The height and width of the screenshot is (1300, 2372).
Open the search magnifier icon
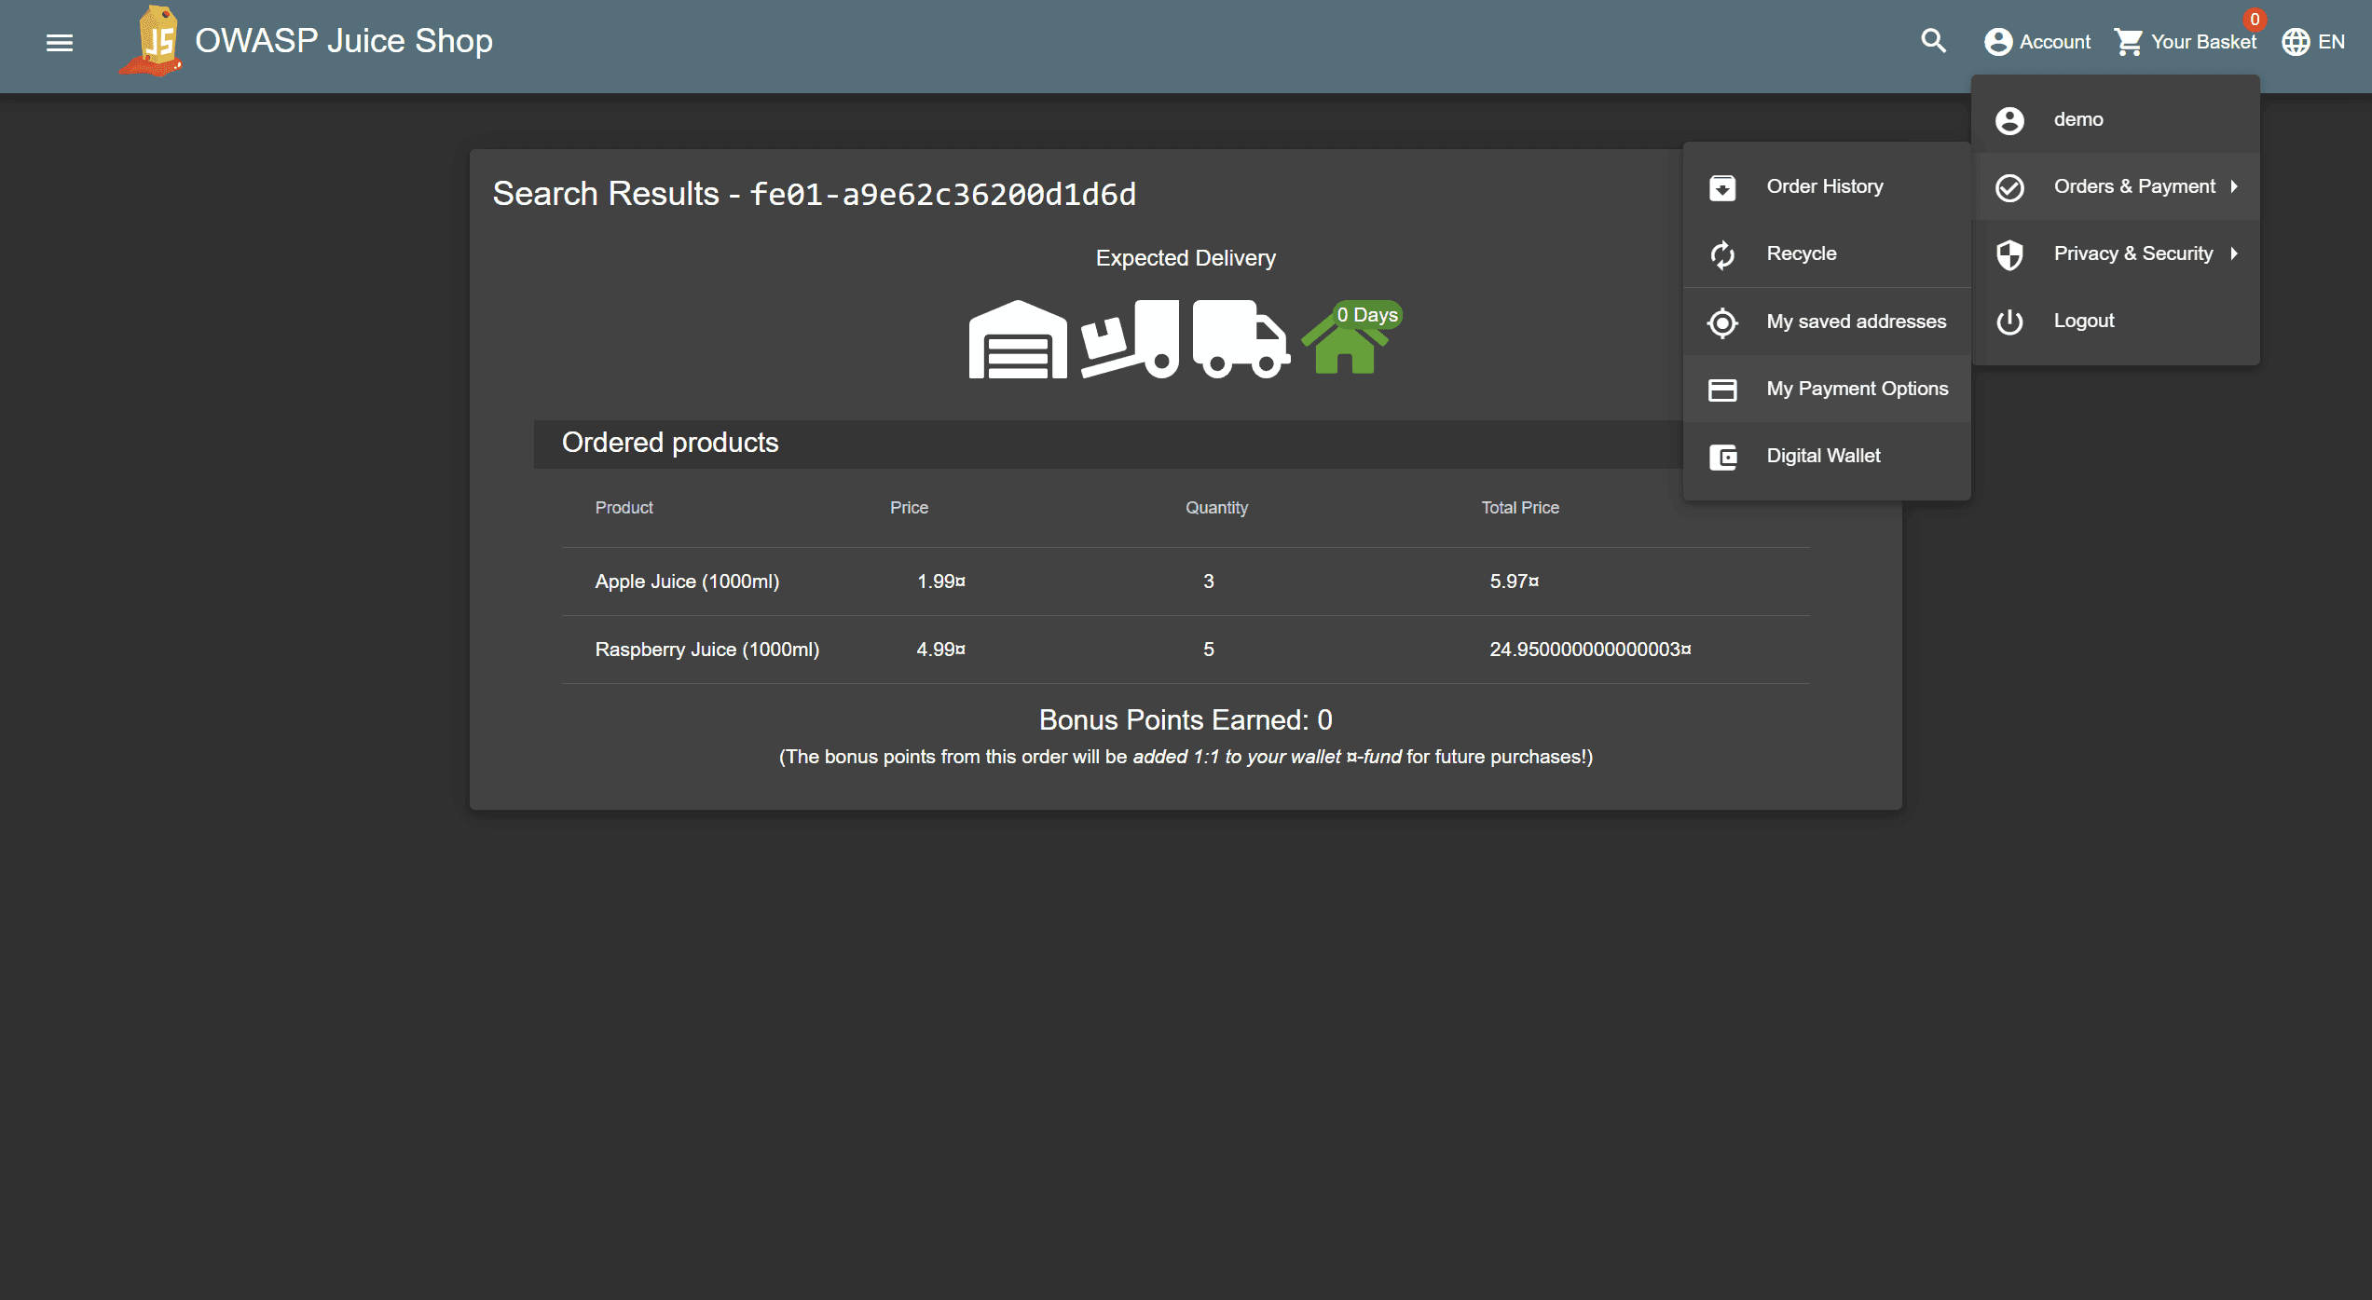(1933, 41)
